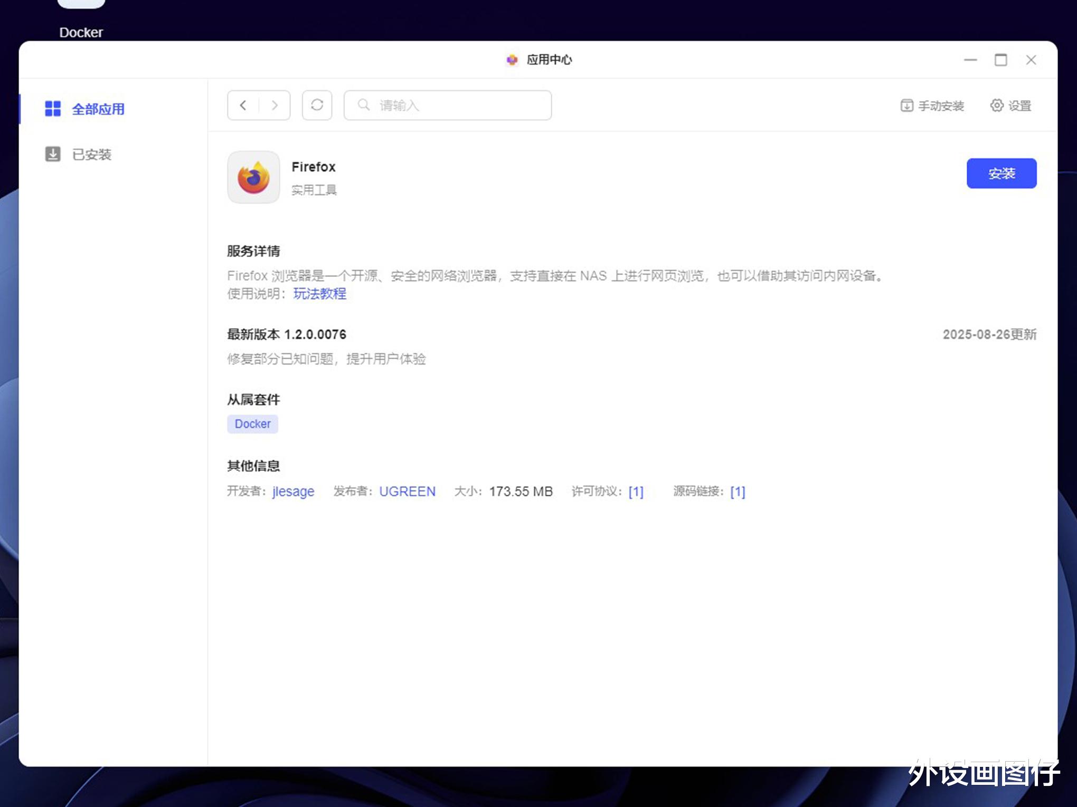This screenshot has height=807, width=1077.
Task: Open developer jlesage link
Action: point(293,492)
